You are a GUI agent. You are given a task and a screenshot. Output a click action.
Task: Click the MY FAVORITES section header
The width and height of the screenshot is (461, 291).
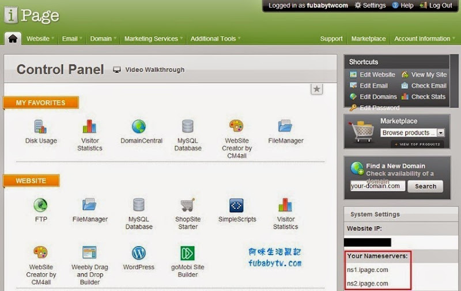pyautogui.click(x=41, y=103)
